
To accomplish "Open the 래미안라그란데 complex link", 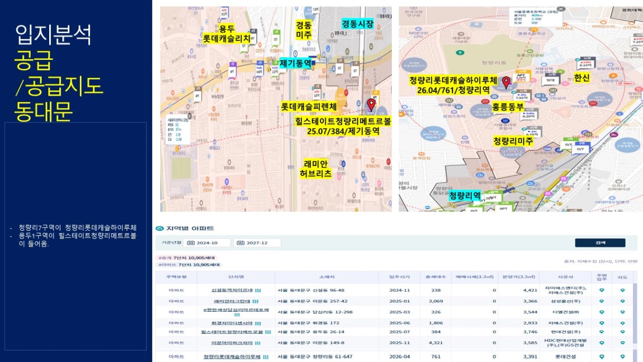I will pos(233,301).
